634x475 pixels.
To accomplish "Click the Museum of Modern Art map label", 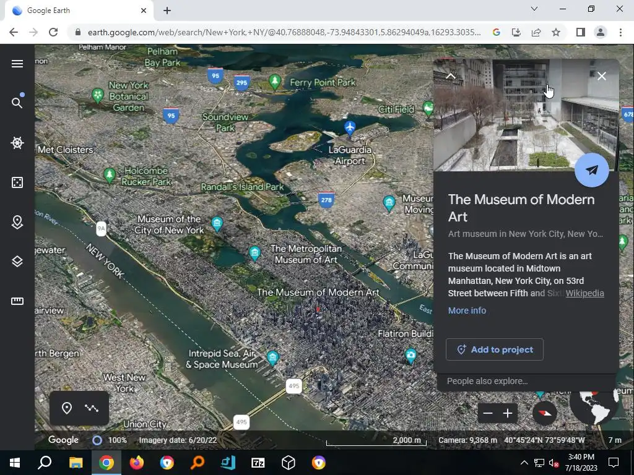I will (318, 292).
